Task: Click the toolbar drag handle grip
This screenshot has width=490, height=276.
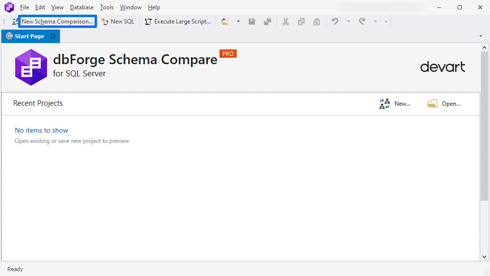Action: pos(4,22)
